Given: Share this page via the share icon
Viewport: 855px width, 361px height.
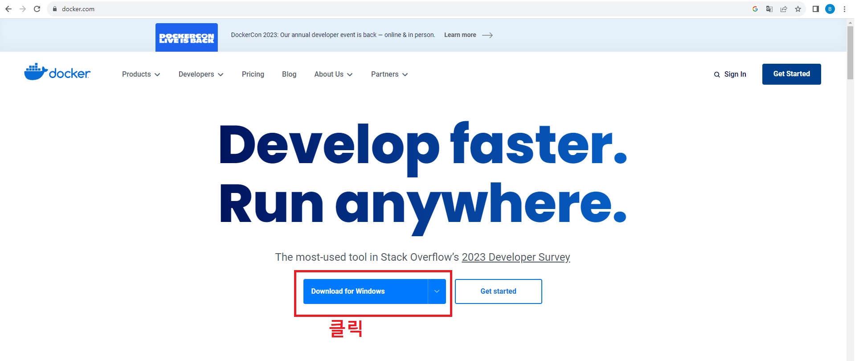Looking at the screenshot, I should pyautogui.click(x=784, y=9).
